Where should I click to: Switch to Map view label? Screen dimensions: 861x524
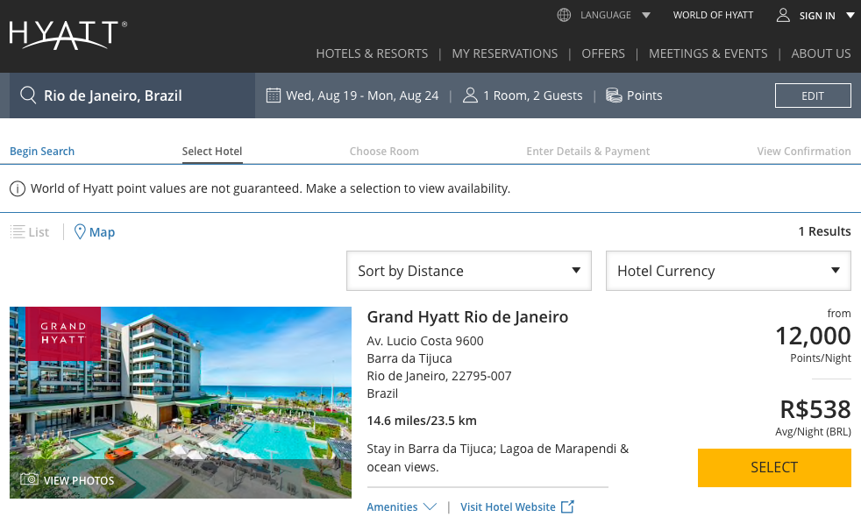pos(102,232)
